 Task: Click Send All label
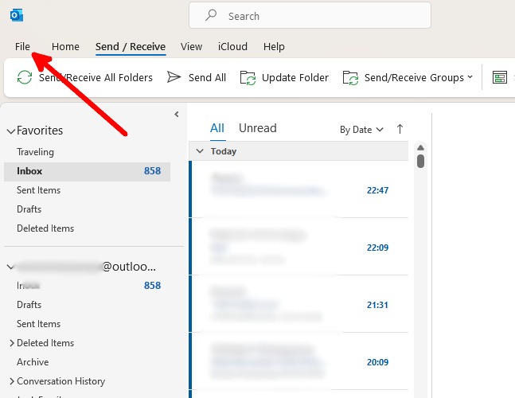[207, 77]
